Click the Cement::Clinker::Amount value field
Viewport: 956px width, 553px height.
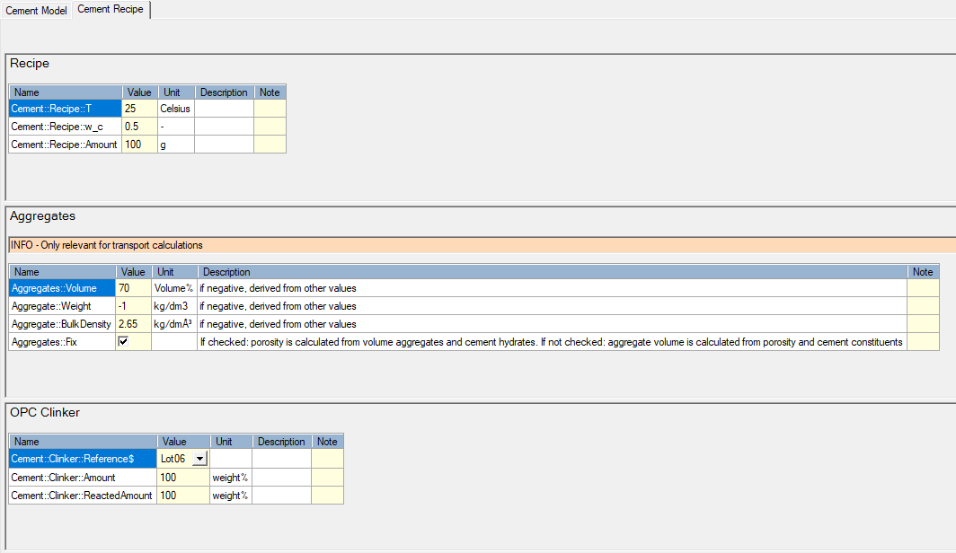183,478
